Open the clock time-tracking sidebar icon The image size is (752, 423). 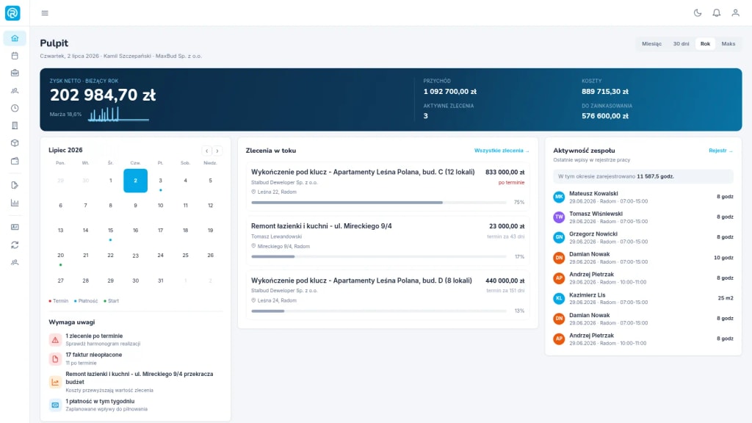pos(15,108)
